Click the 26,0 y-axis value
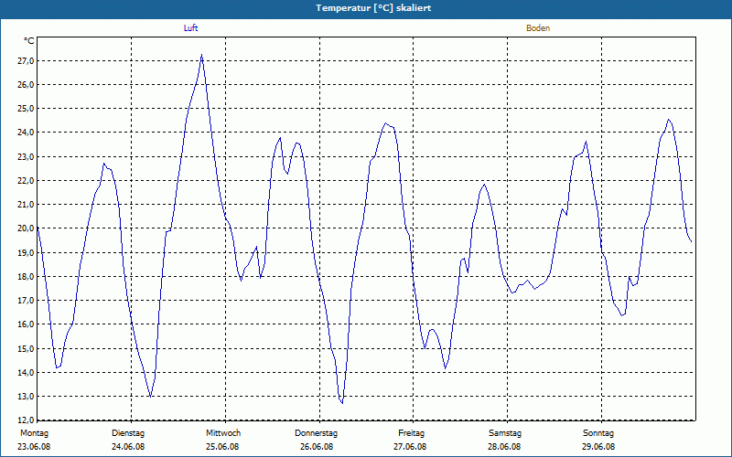The width and height of the screenshot is (732, 457). coord(26,85)
